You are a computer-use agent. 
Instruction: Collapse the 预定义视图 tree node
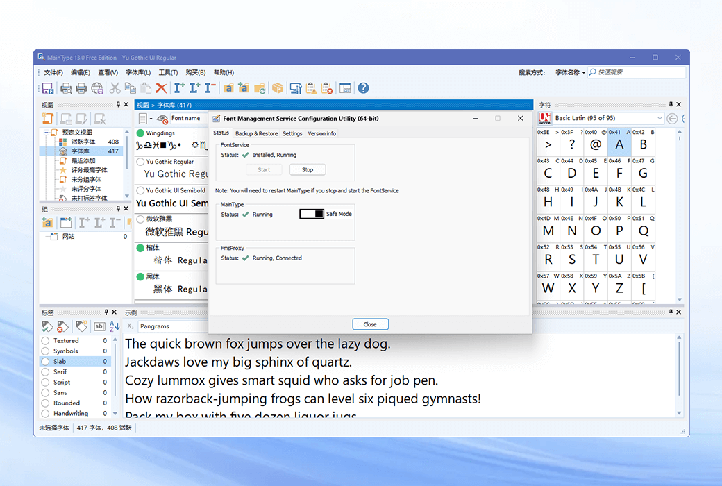(46, 132)
